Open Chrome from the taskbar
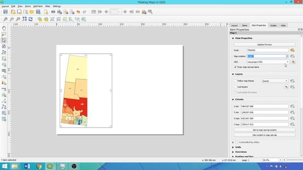This screenshot has height=170, width=303. (39, 166)
